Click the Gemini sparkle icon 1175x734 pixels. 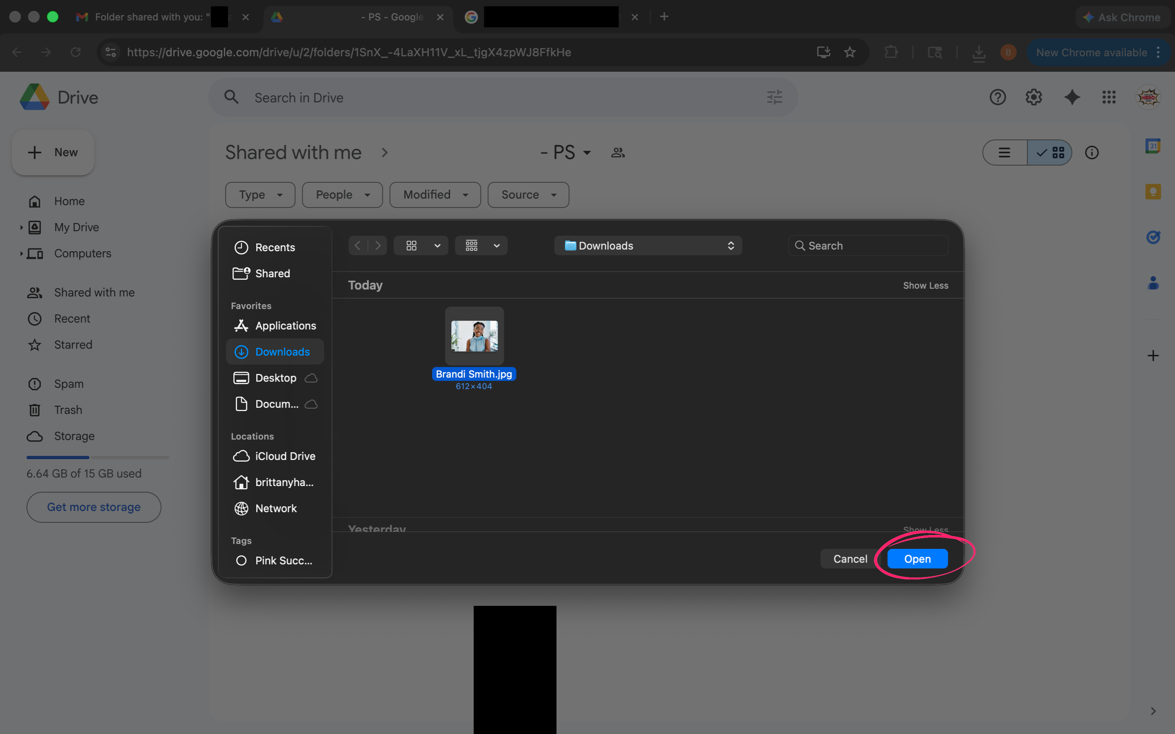coord(1072,97)
